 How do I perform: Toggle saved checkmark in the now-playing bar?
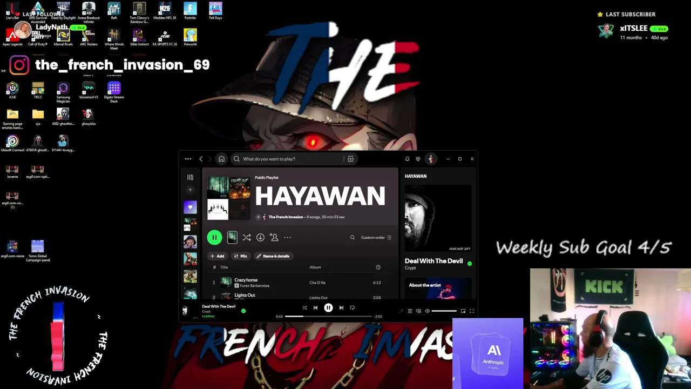tap(243, 311)
